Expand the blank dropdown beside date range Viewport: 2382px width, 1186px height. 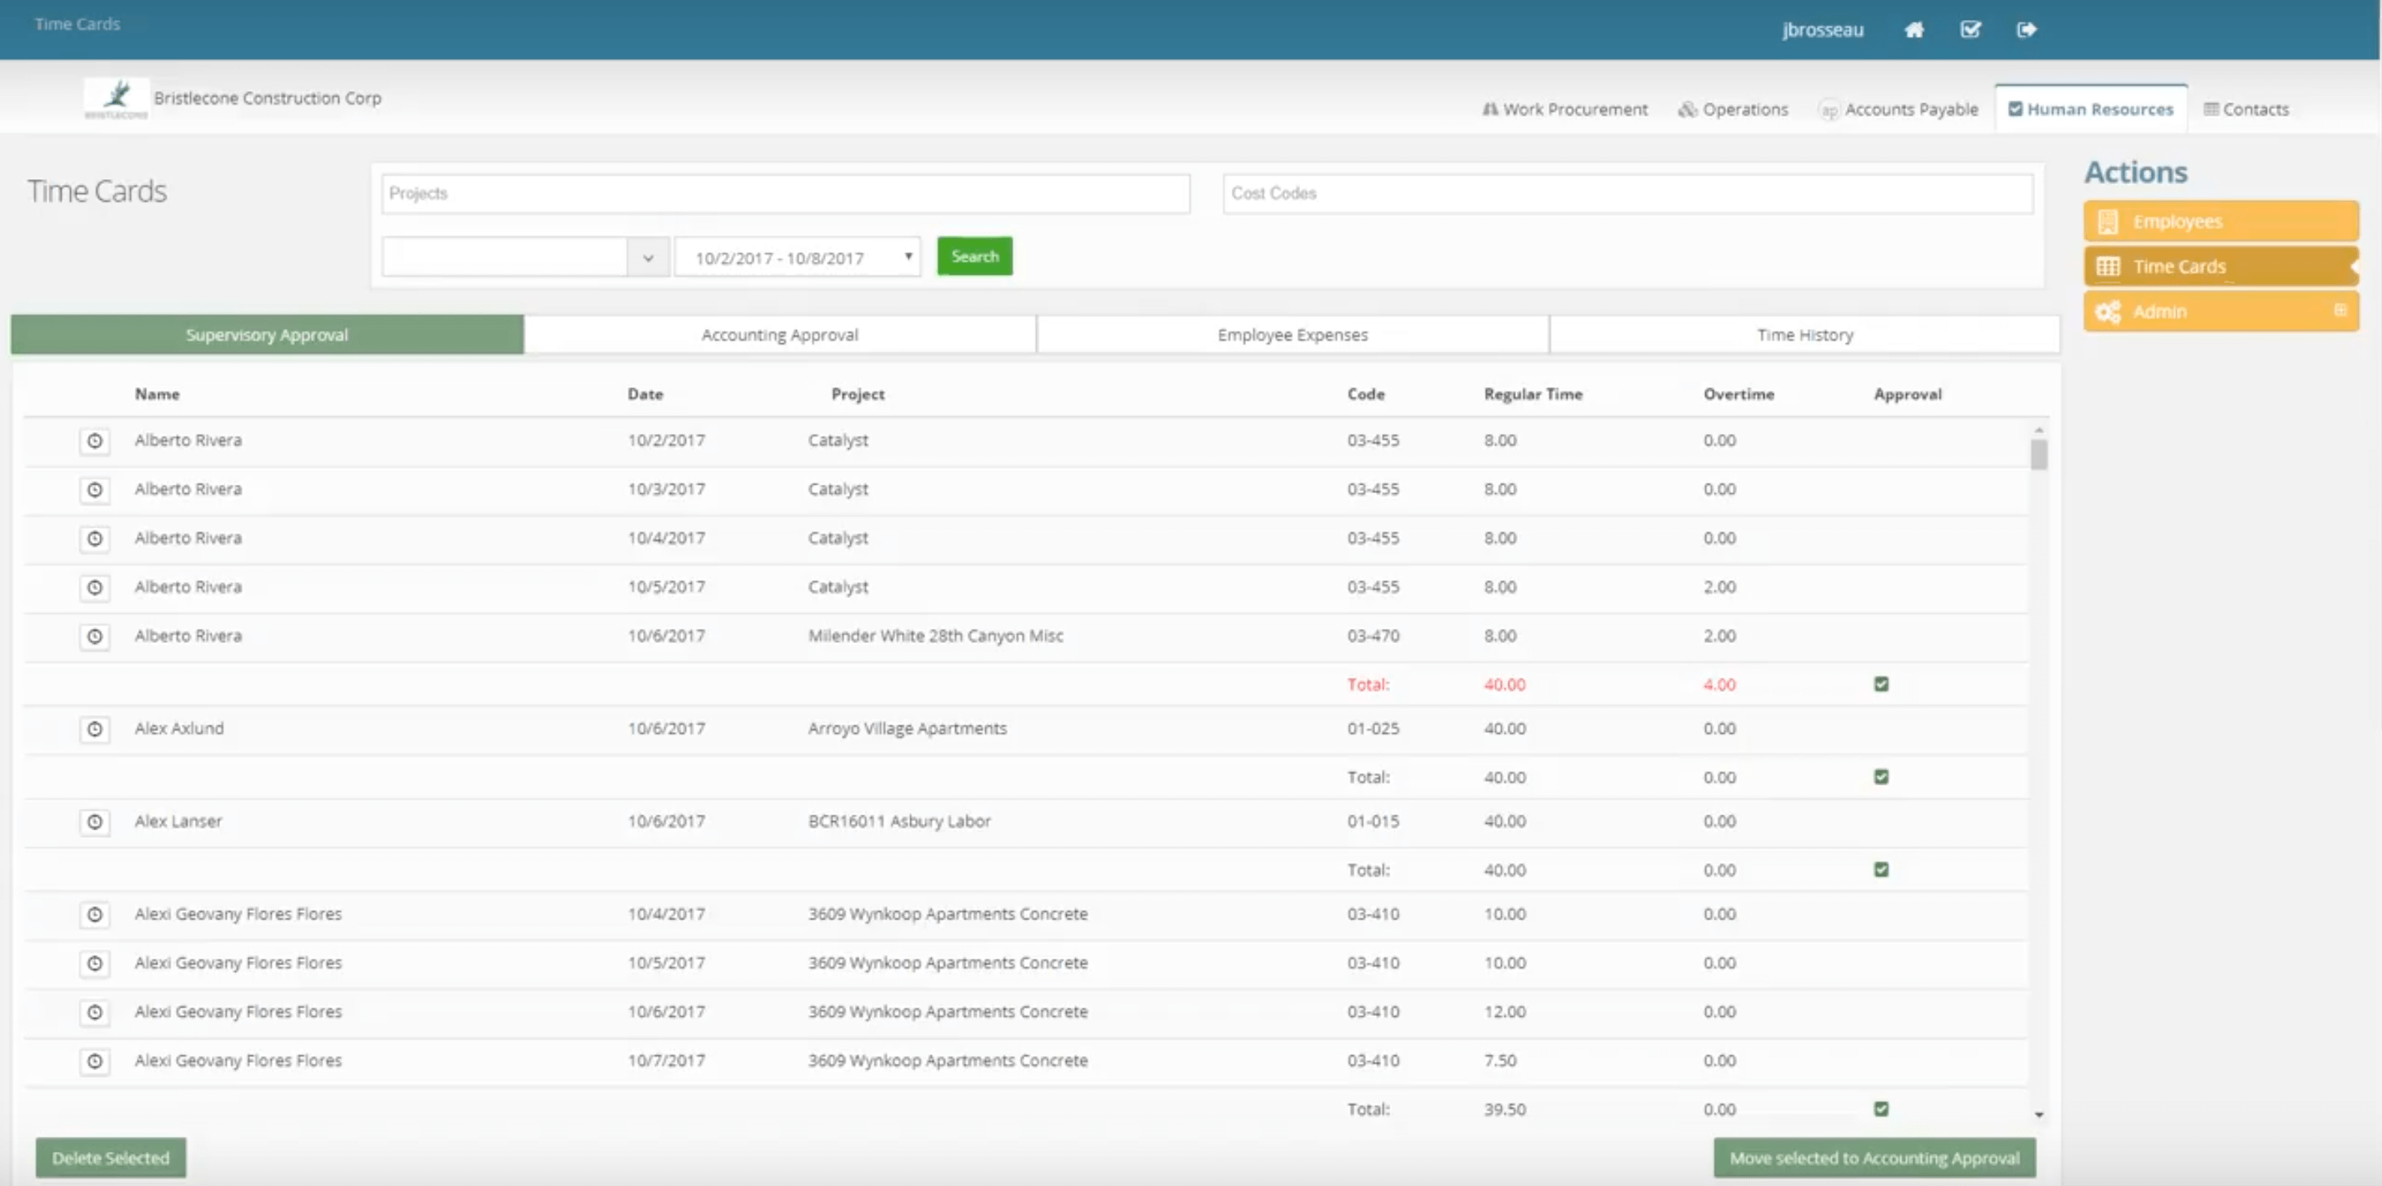tap(648, 258)
